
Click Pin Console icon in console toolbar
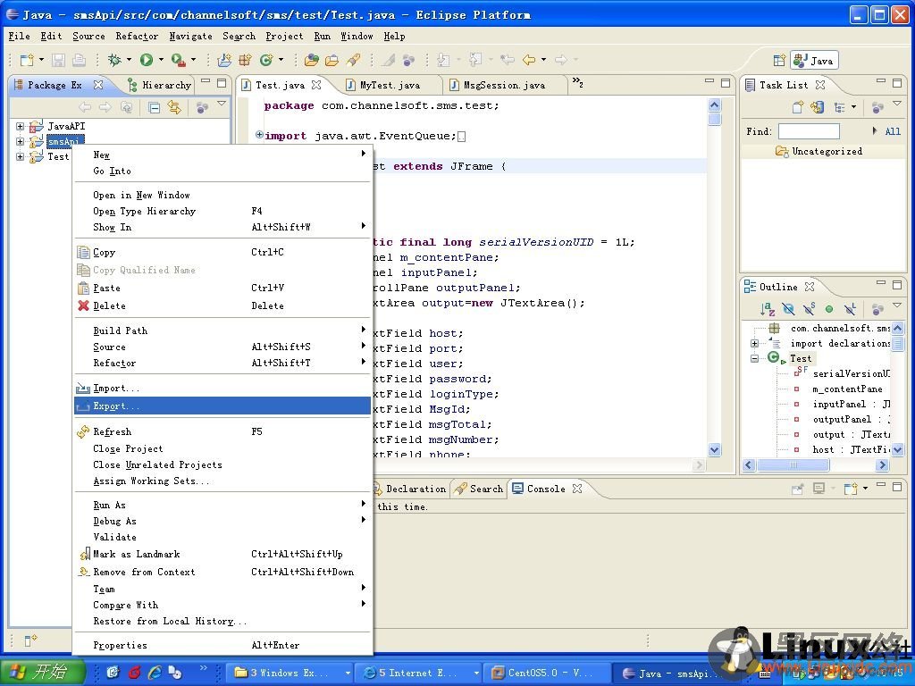click(798, 489)
